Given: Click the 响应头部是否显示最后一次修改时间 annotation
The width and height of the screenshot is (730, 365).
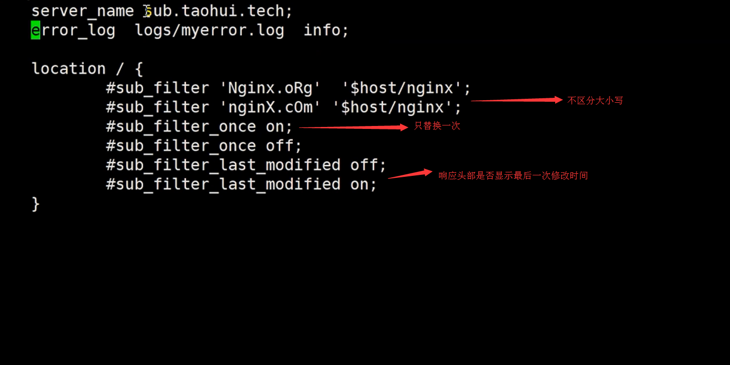Looking at the screenshot, I should [513, 176].
